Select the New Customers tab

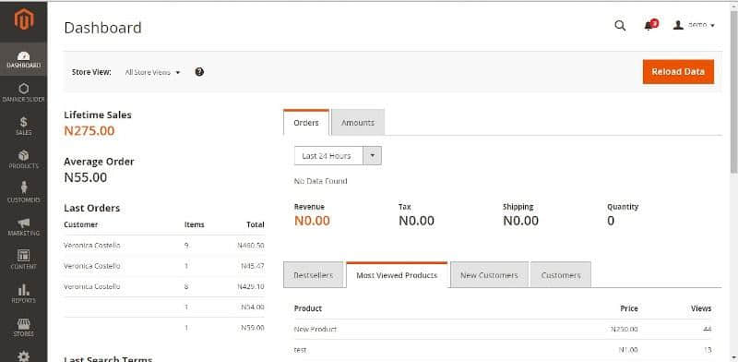pyautogui.click(x=489, y=275)
